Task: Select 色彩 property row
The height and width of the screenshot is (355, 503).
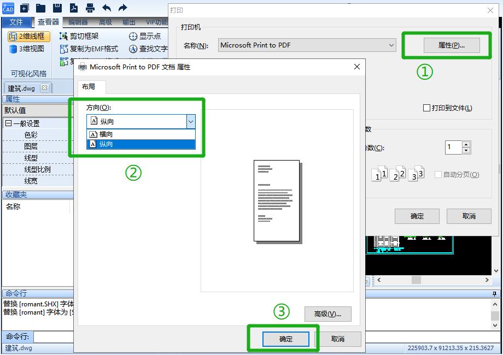Action: click(38, 135)
